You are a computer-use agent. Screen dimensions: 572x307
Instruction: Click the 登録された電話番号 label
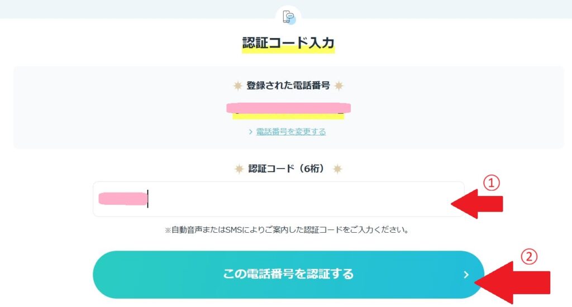click(288, 86)
